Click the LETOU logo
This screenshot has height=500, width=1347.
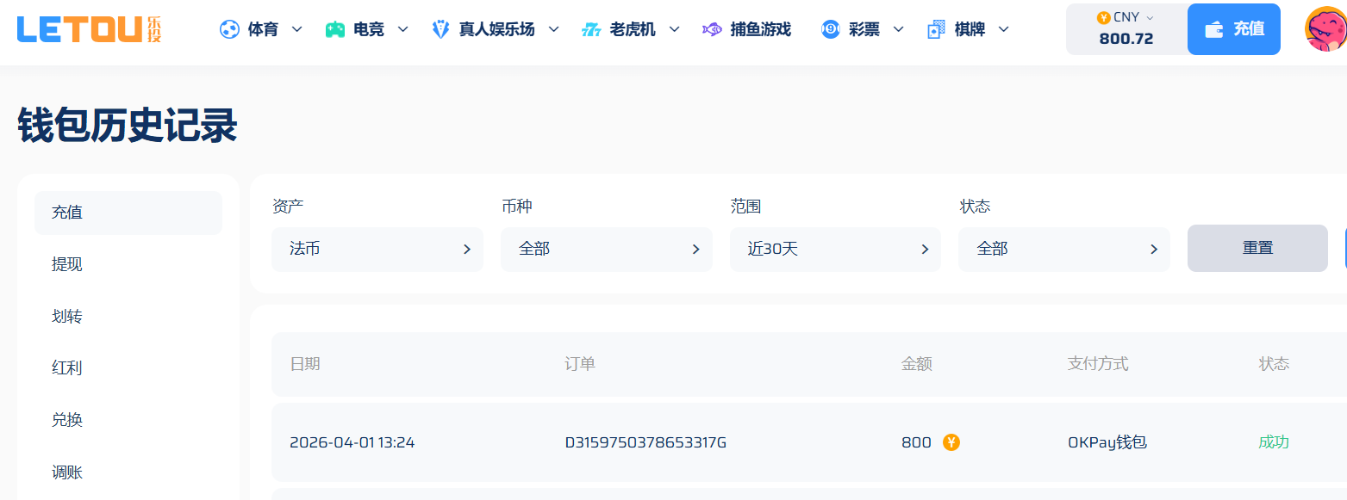tap(89, 29)
